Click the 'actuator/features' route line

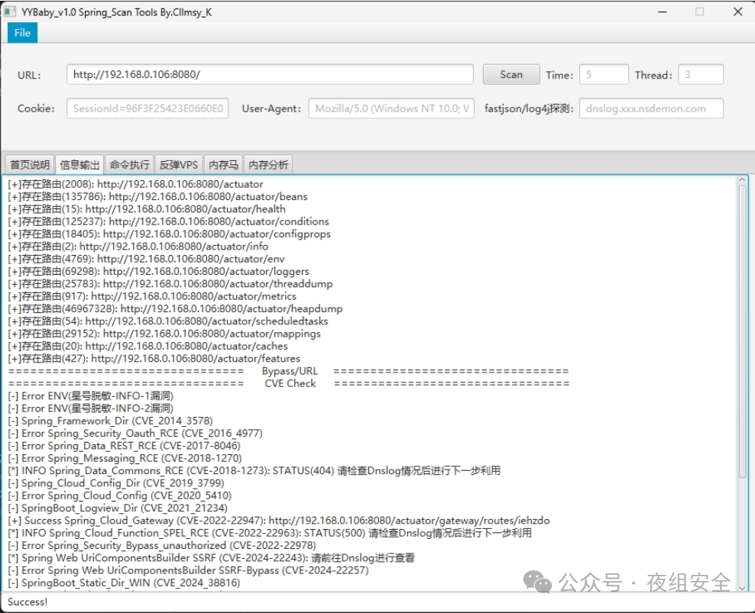tap(154, 359)
